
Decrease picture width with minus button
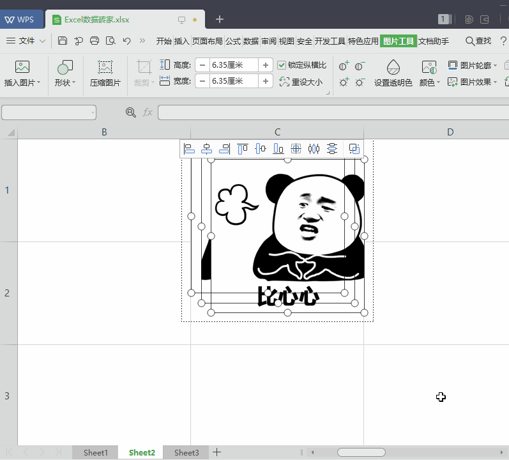(x=202, y=81)
